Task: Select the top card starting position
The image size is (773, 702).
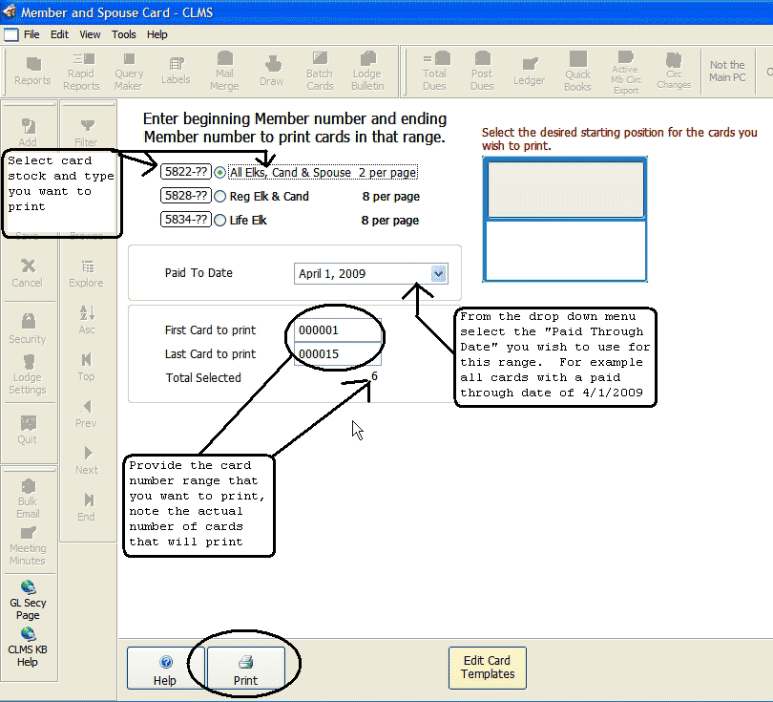Action: (565, 189)
